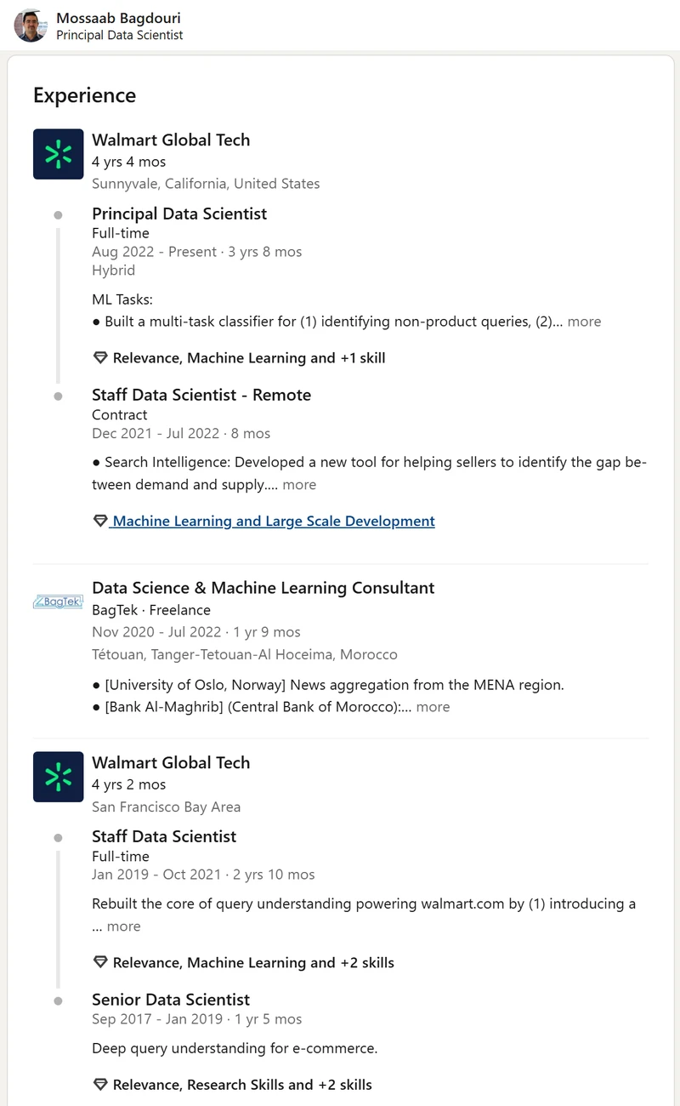
Task: Click Walmart Global Tech heading for San Francisco Bay Area
Action: pyautogui.click(x=171, y=763)
